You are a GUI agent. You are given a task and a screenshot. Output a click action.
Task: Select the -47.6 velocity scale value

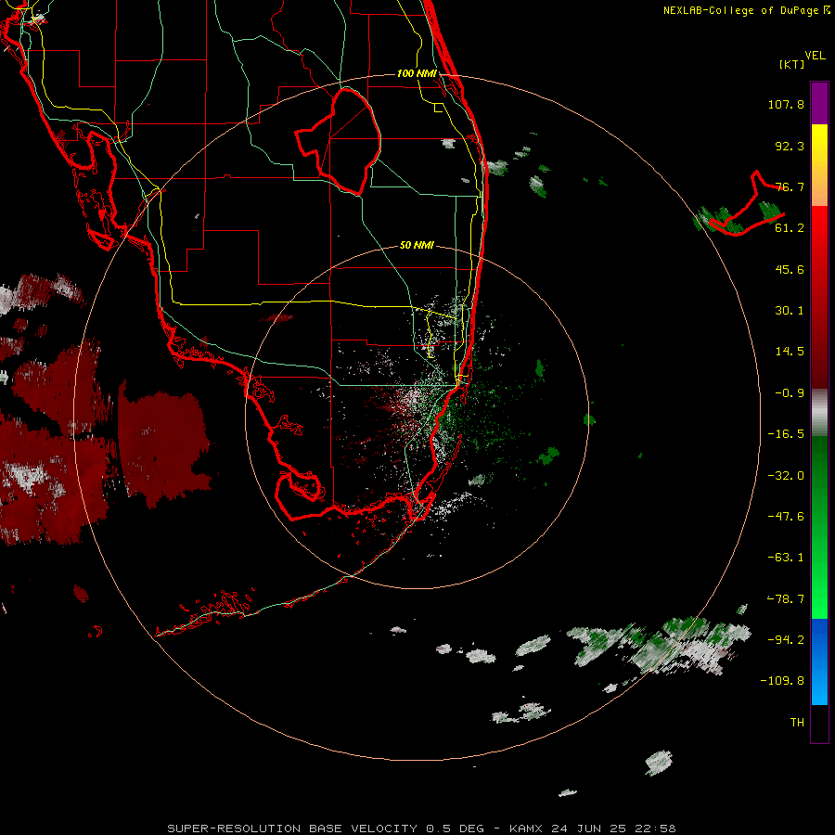[786, 517]
